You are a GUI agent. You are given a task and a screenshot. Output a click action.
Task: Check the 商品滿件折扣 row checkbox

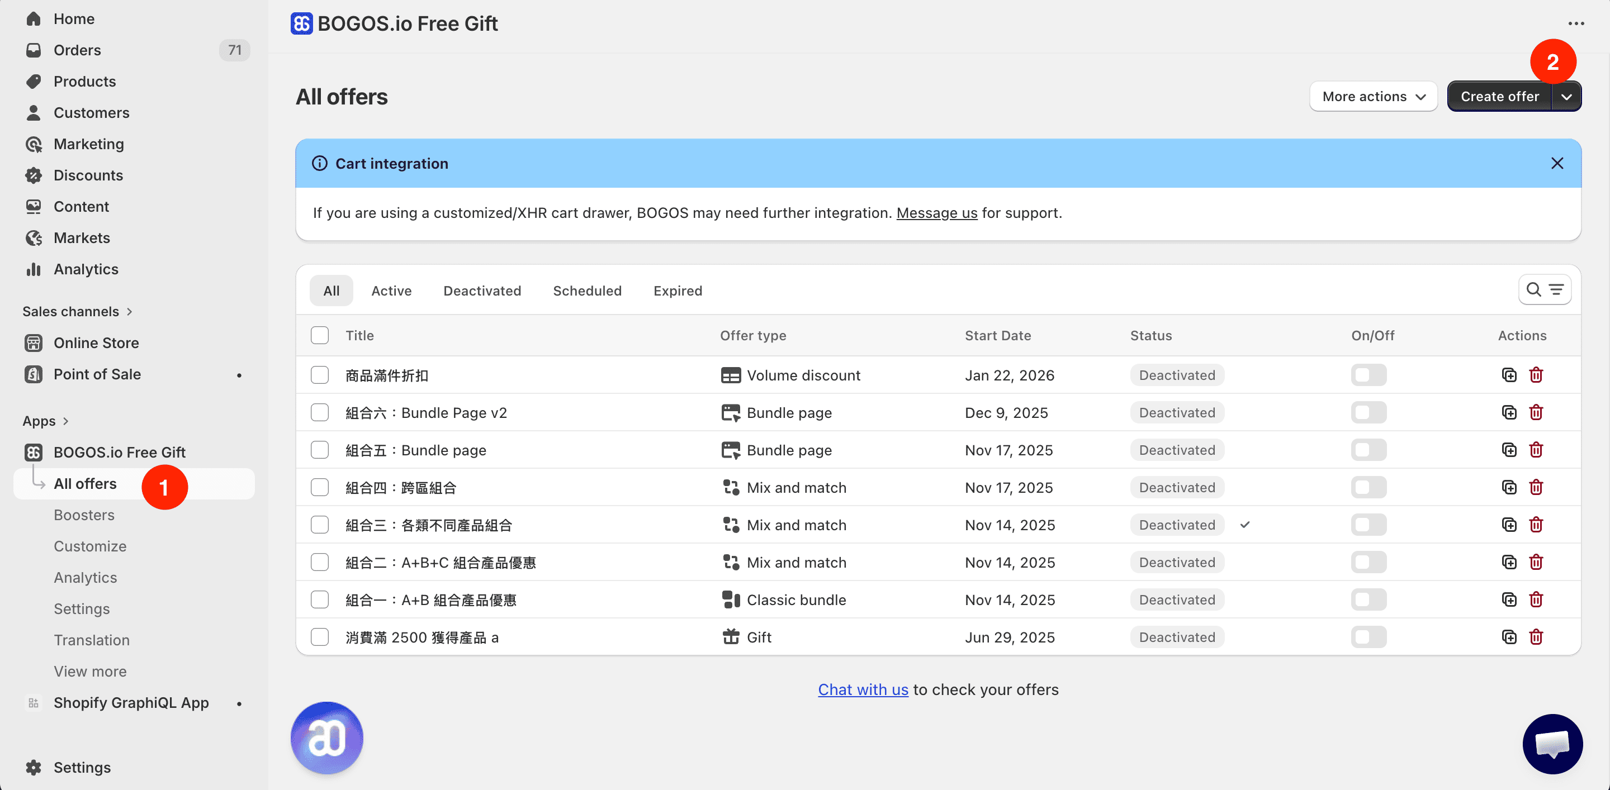pyautogui.click(x=319, y=375)
